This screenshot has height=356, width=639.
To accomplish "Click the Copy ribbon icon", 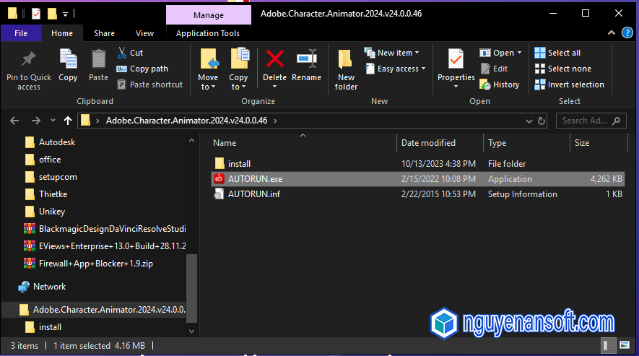I will pyautogui.click(x=68, y=59).
